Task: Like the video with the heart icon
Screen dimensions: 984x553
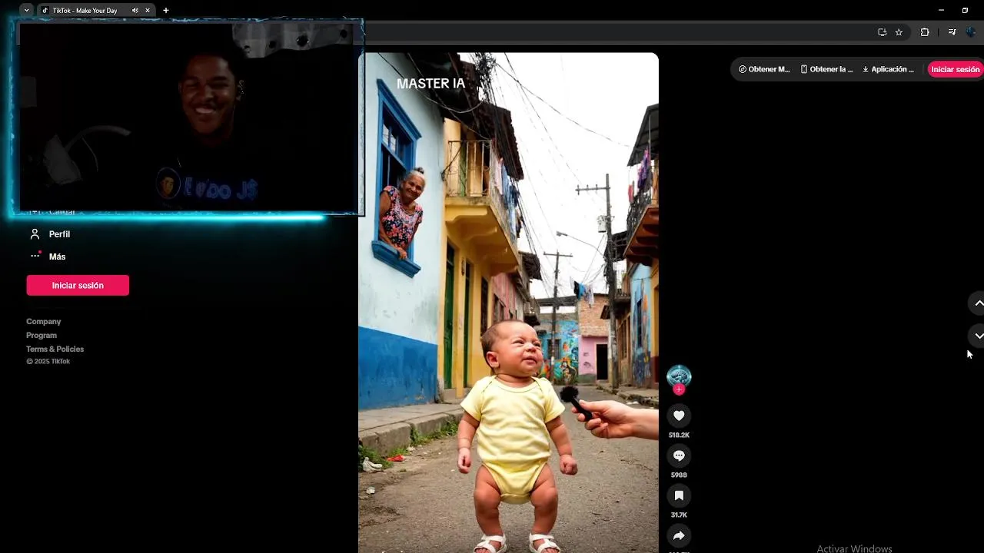Action: [x=679, y=416]
